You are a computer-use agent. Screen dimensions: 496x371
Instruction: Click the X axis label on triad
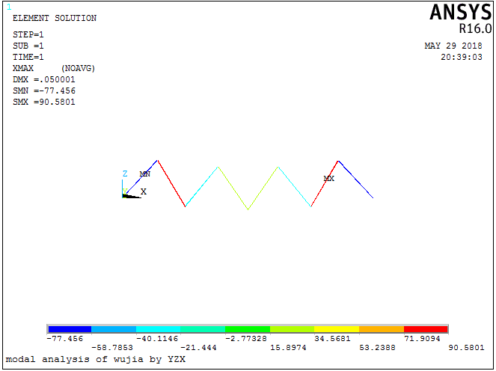pos(144,192)
